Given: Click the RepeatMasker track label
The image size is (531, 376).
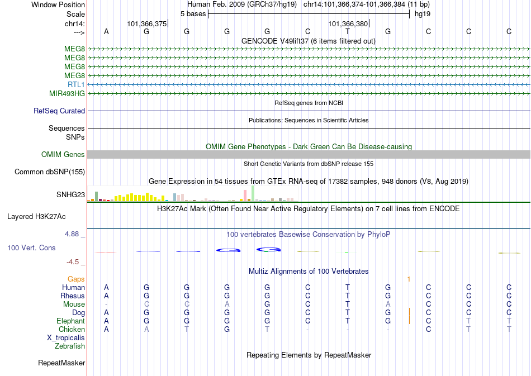Looking at the screenshot, I should [x=61, y=363].
